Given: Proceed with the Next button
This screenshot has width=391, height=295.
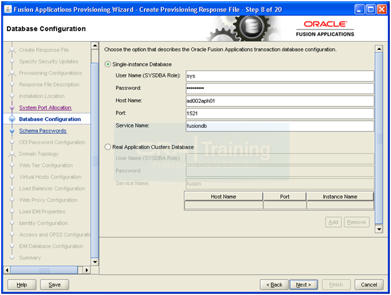Looking at the screenshot, I should [x=303, y=285].
